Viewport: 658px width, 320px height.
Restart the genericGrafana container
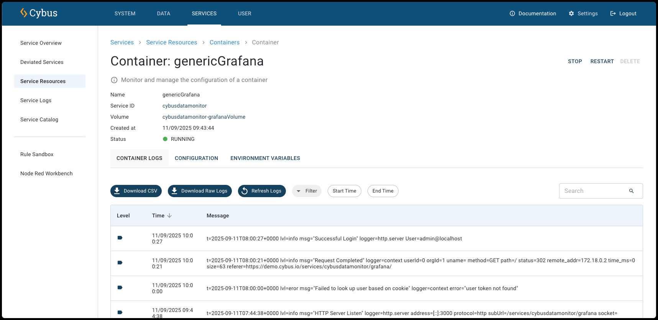(602, 61)
